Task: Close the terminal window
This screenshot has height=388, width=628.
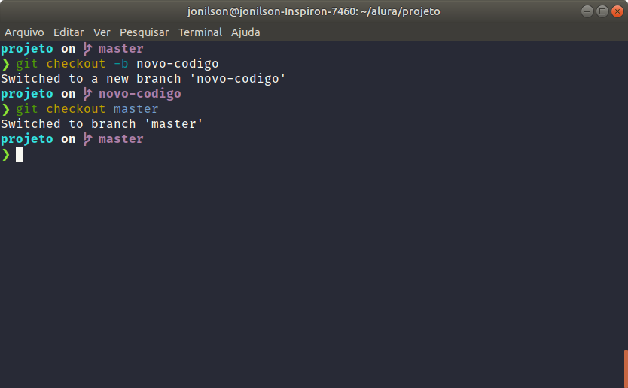Action: pyautogui.click(x=616, y=11)
